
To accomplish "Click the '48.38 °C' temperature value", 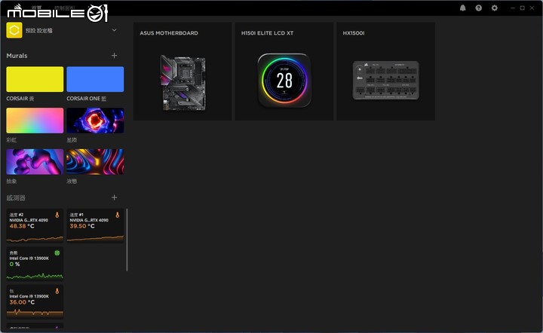I will pos(22,226).
